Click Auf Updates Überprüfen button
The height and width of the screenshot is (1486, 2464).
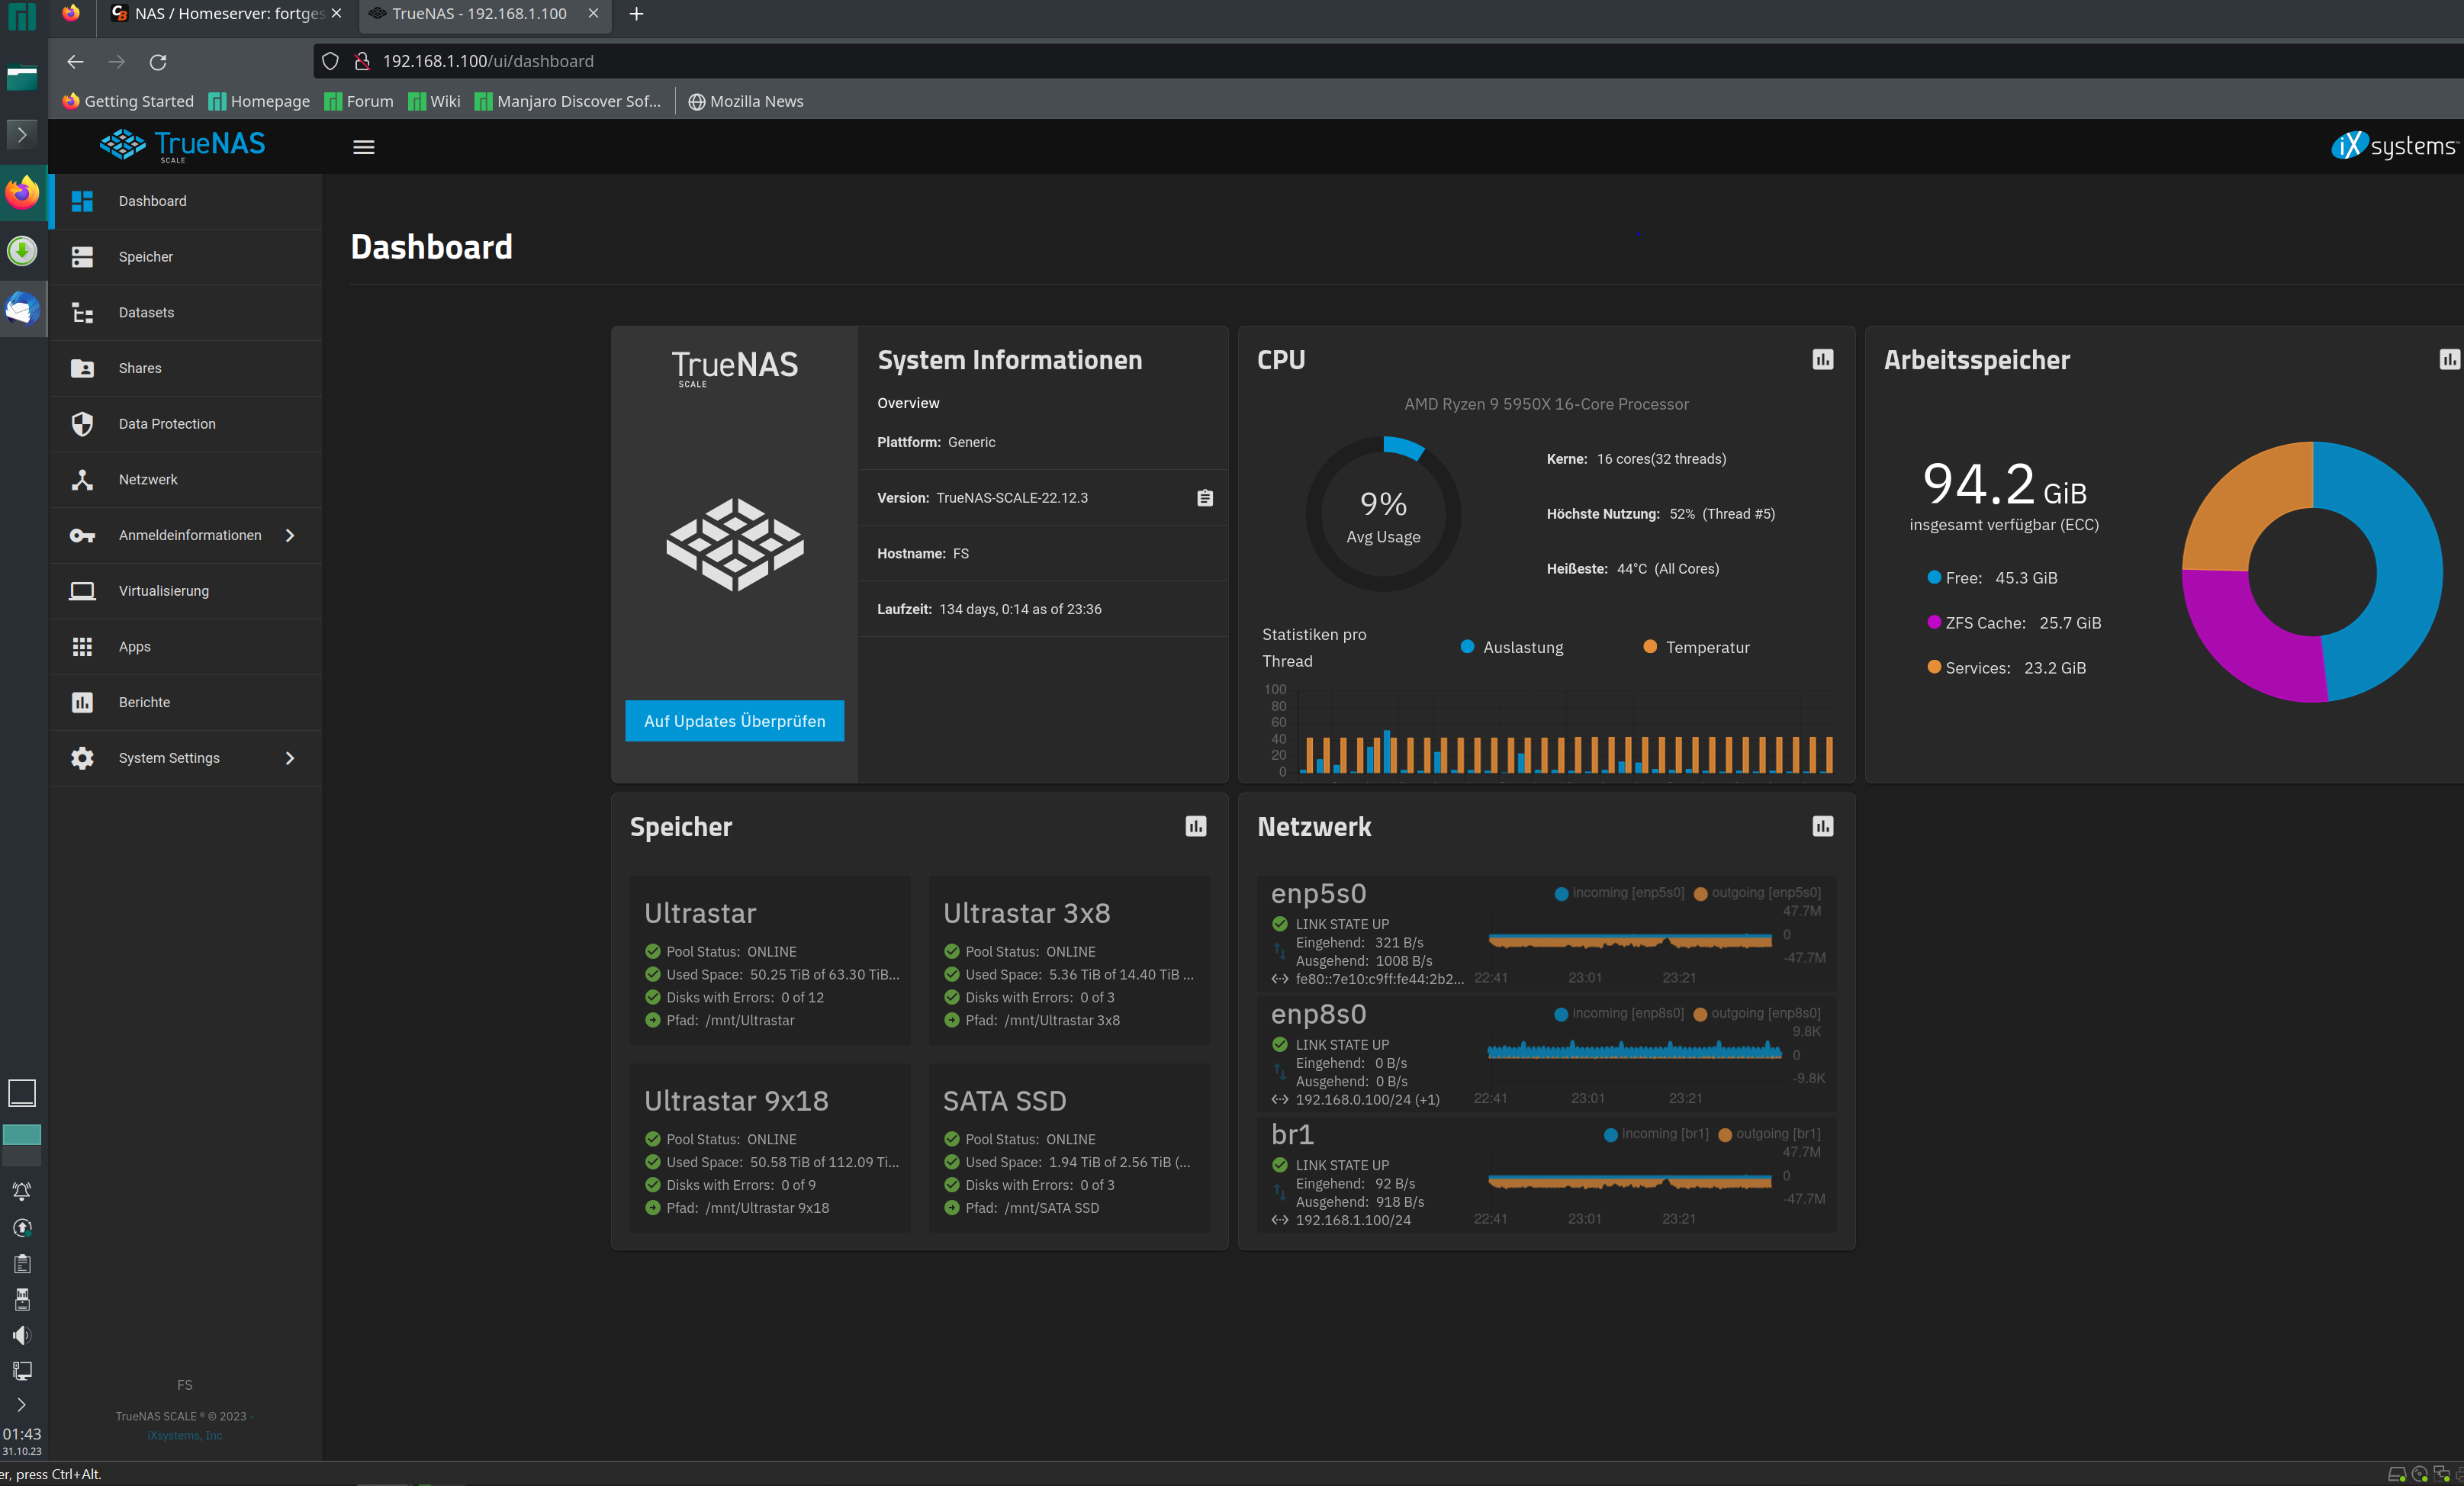pyautogui.click(x=734, y=721)
